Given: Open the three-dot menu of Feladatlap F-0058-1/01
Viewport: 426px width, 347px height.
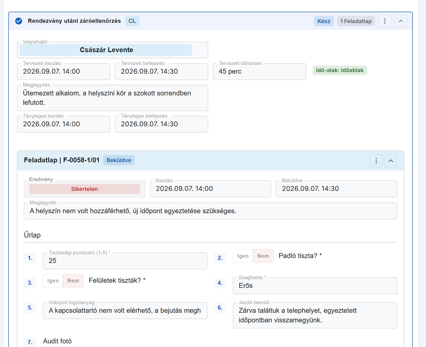Looking at the screenshot, I should point(376,161).
